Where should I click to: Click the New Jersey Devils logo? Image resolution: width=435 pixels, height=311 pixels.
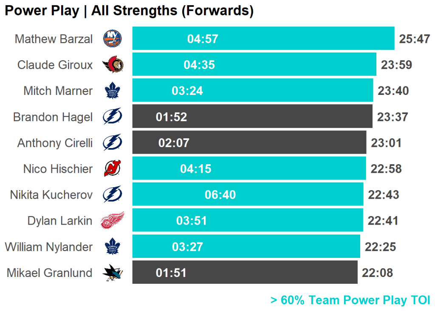(x=113, y=168)
